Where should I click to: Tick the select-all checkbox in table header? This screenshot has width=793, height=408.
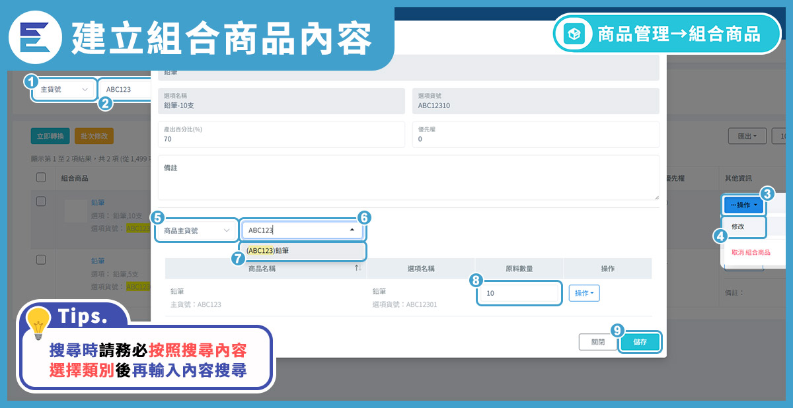pos(41,178)
